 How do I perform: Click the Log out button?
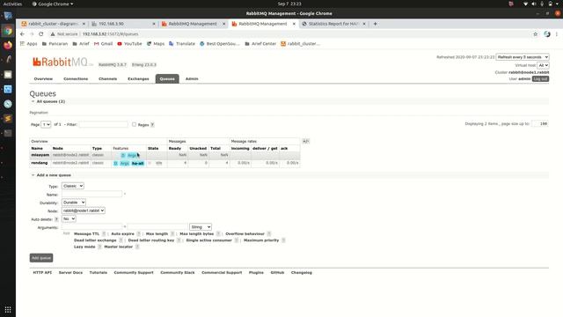point(540,78)
